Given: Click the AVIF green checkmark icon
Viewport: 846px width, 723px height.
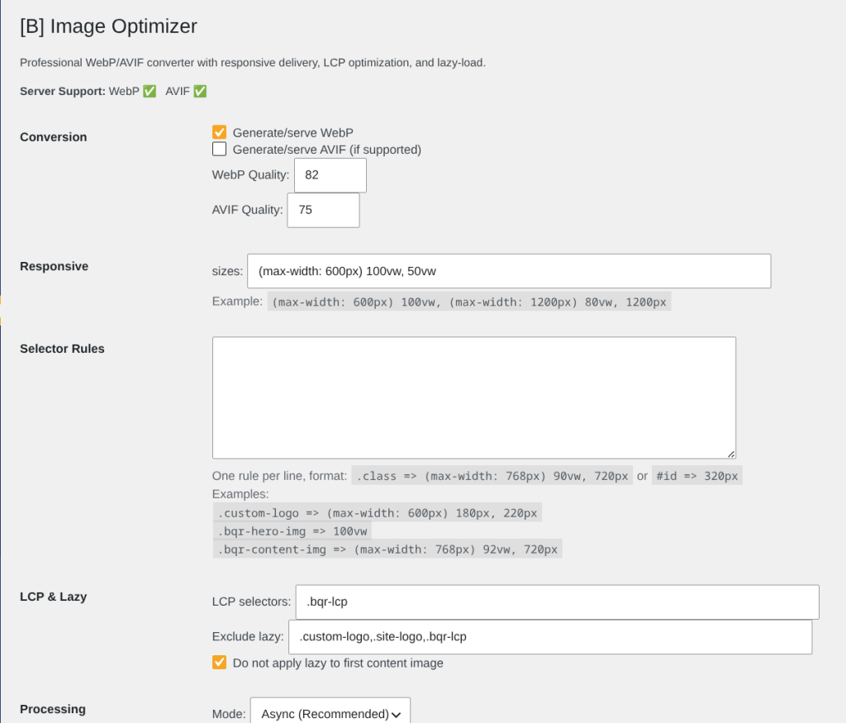Looking at the screenshot, I should (x=200, y=91).
